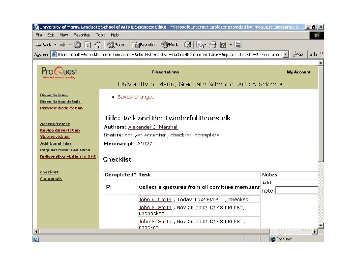Open the Back button history dropdown arrow

point(55,45)
